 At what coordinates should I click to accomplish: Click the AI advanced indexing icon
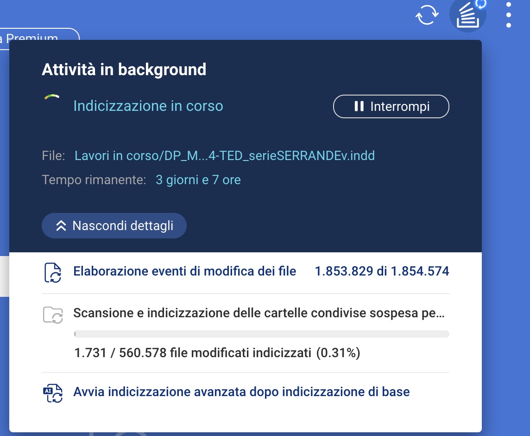tap(53, 393)
